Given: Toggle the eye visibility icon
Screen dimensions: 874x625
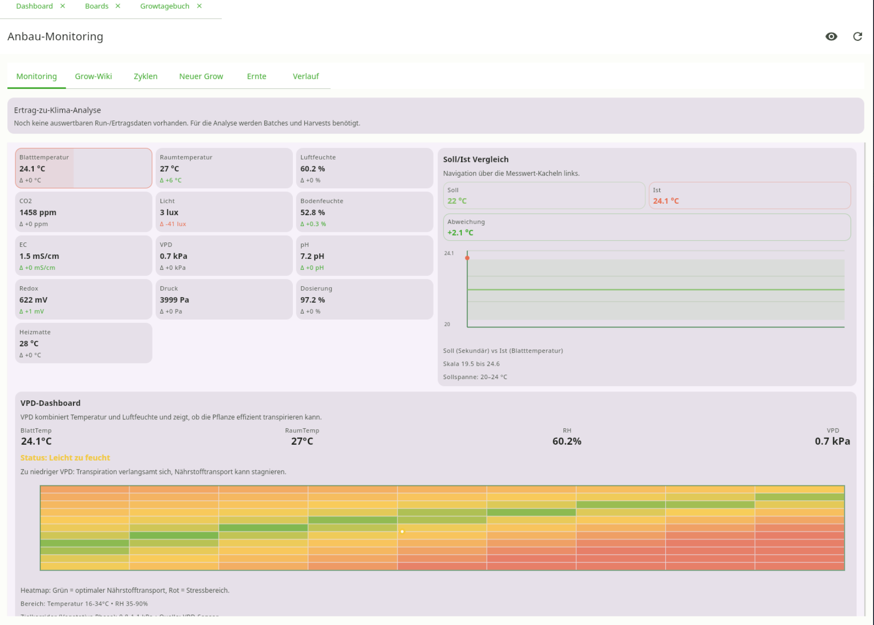Looking at the screenshot, I should point(831,37).
